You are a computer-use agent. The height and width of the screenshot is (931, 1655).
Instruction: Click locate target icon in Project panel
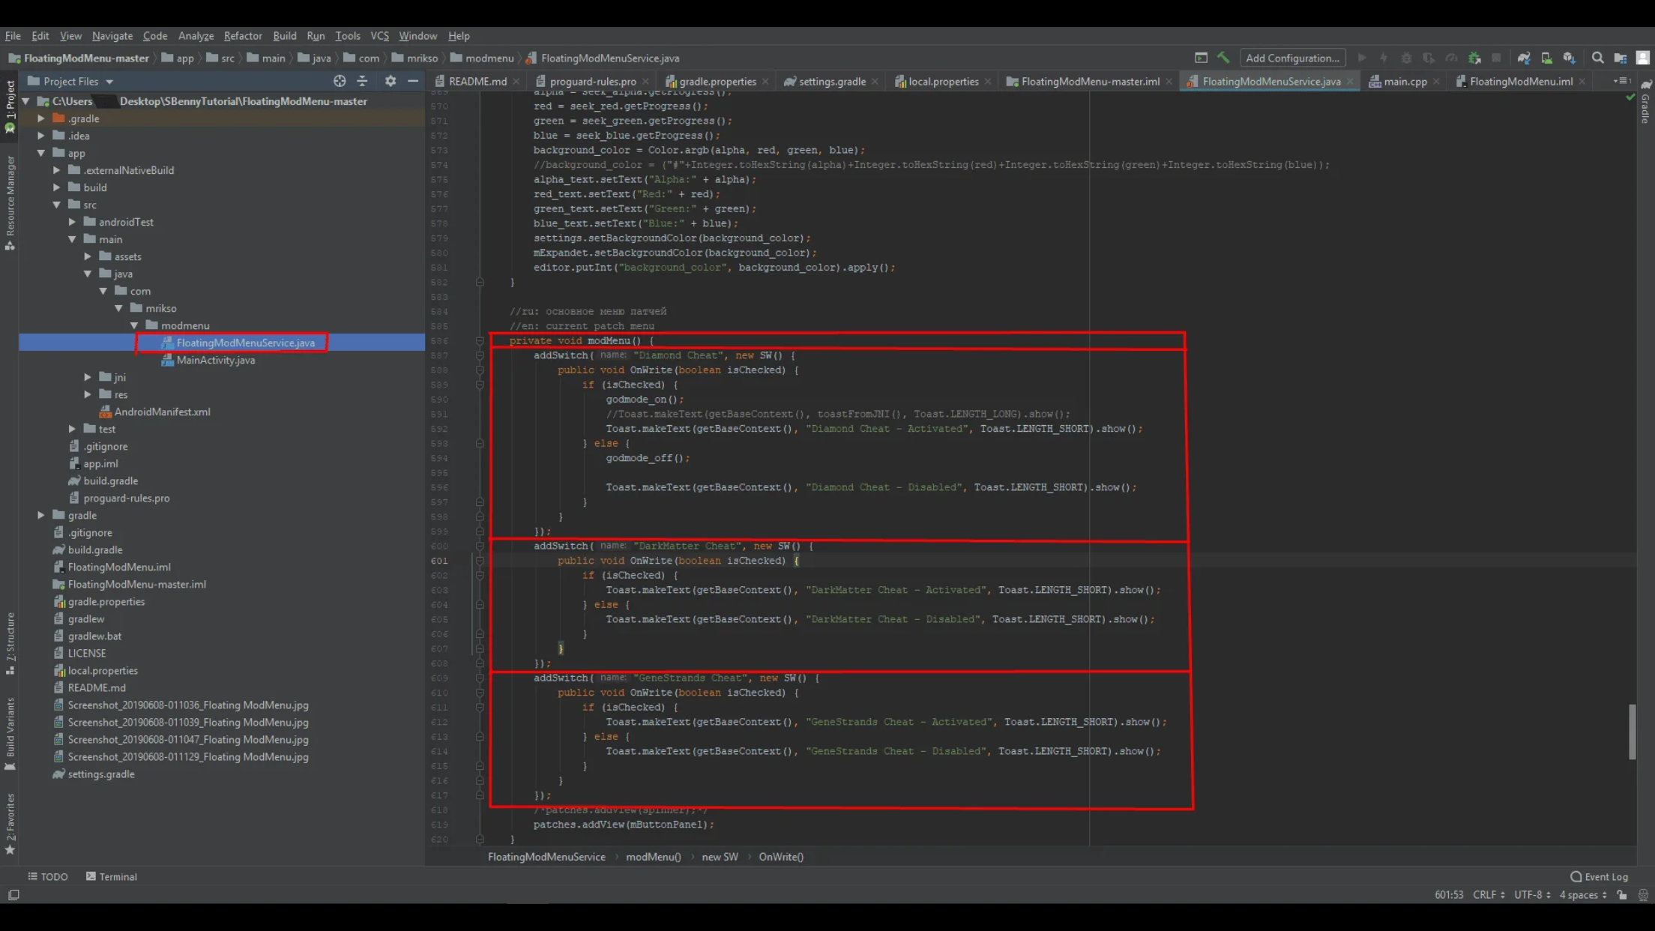point(340,81)
